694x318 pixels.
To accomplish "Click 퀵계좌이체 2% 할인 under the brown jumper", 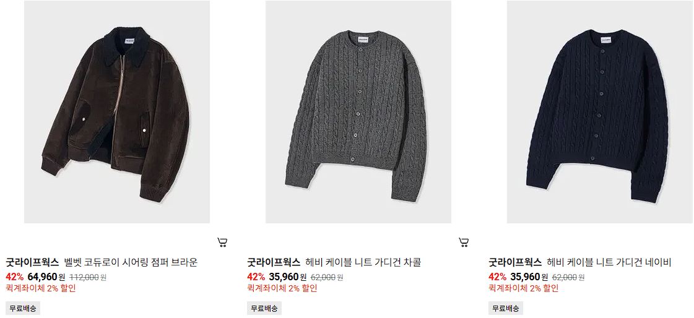I will pos(41,288).
